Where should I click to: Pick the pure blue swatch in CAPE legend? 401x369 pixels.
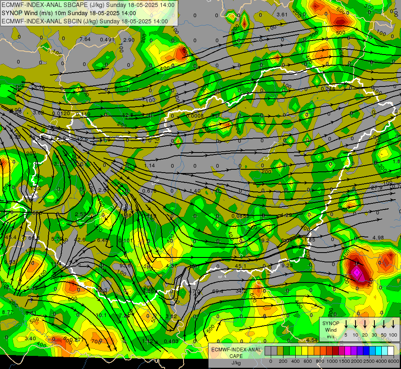366,351
